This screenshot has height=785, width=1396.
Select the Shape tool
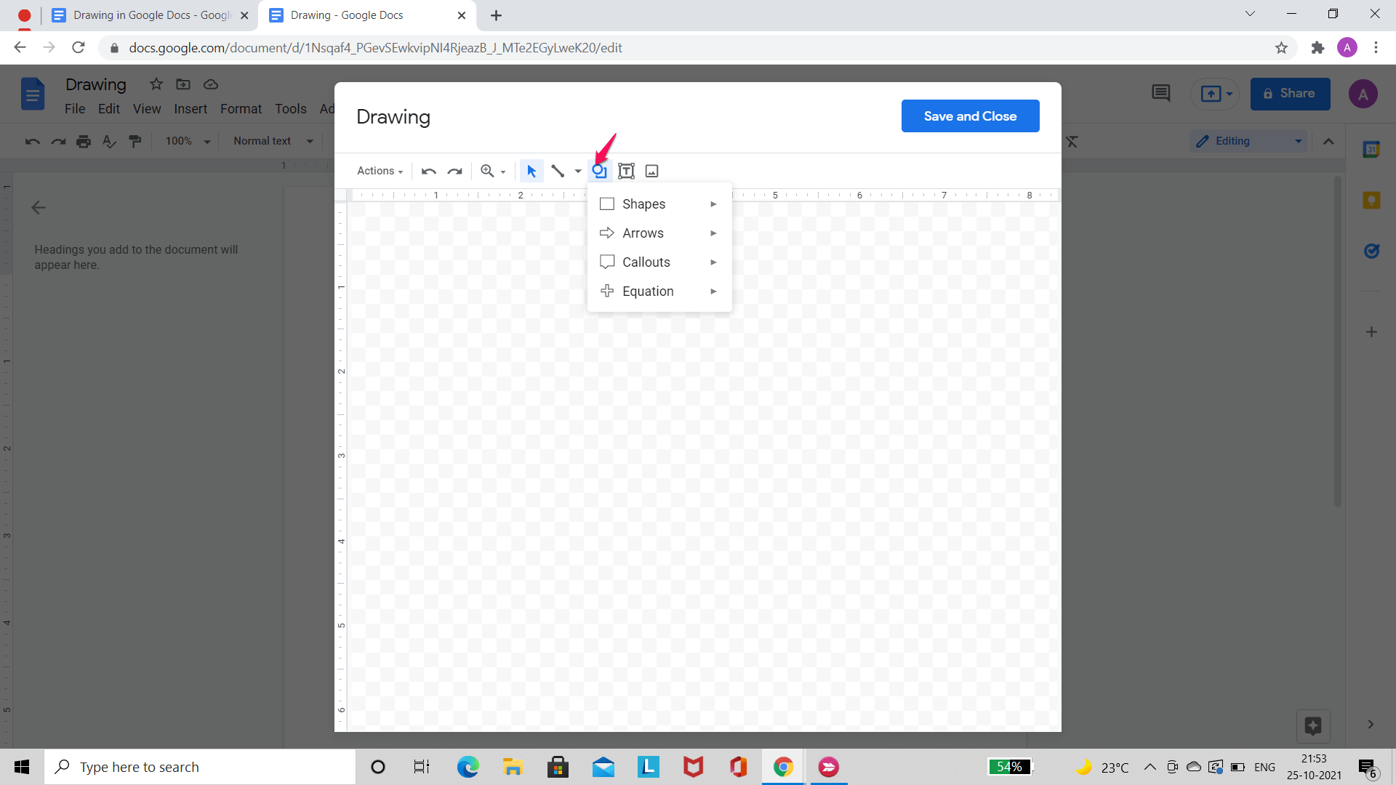[x=599, y=171]
